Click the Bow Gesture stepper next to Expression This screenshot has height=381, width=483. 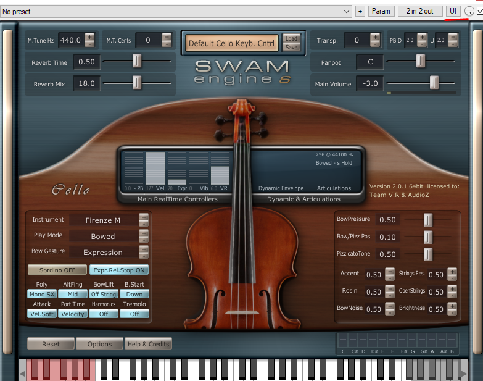(x=144, y=252)
